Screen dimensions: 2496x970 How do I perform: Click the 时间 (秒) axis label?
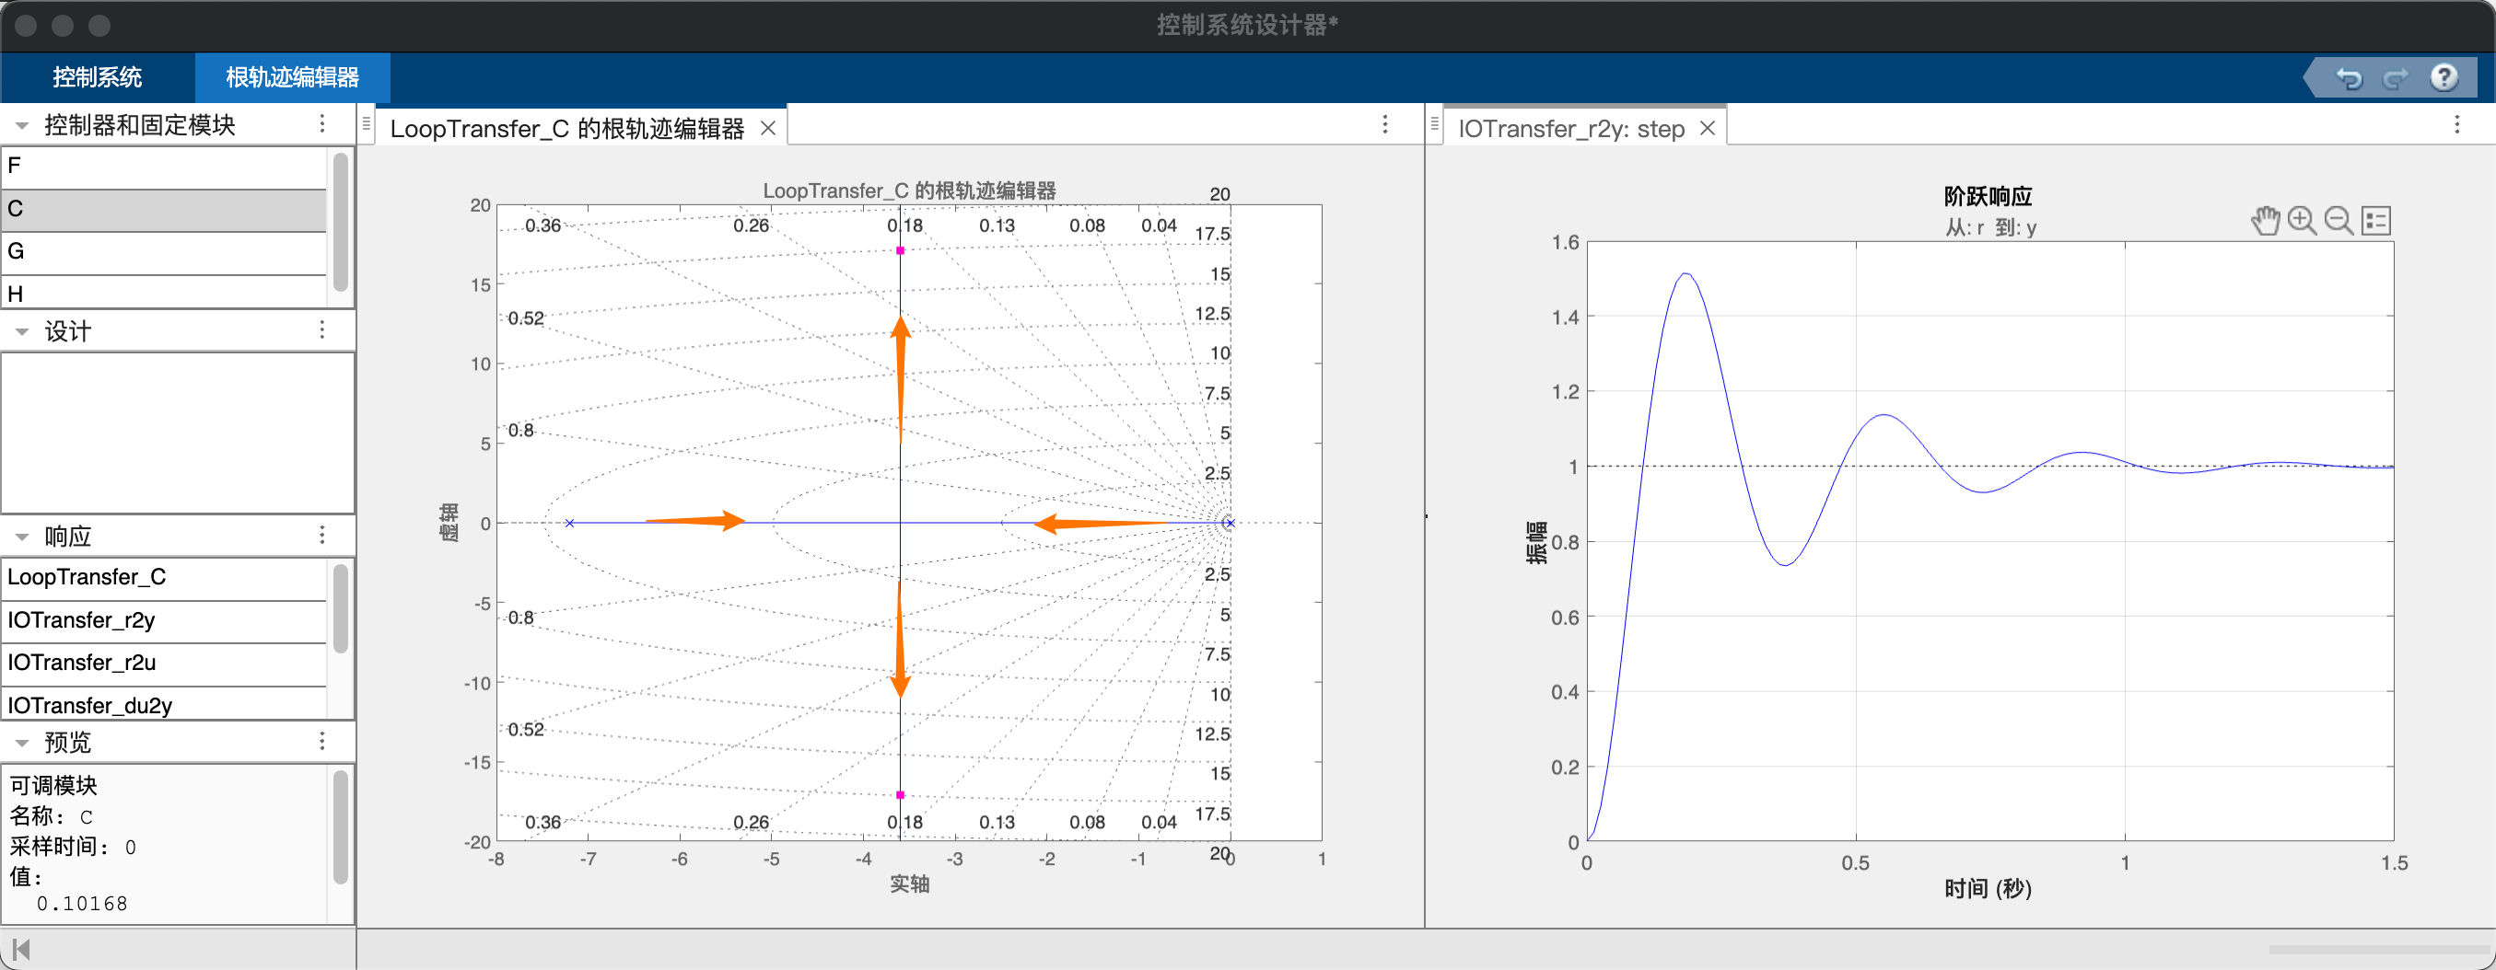coord(1988,889)
